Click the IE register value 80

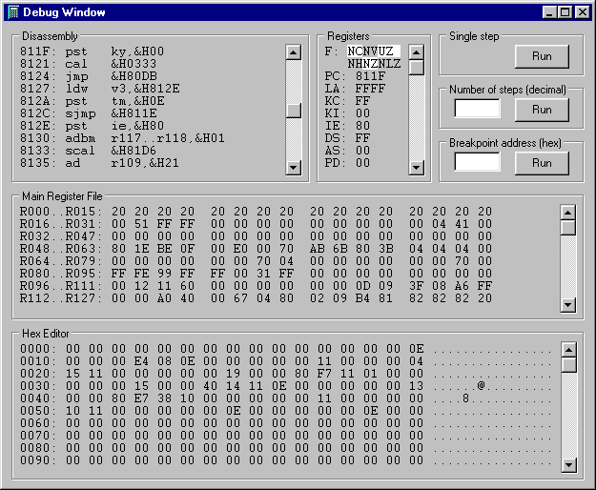click(362, 126)
